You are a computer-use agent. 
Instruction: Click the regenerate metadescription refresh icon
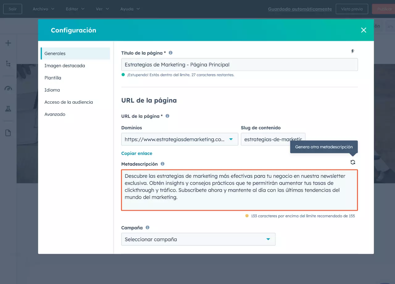[x=353, y=162]
